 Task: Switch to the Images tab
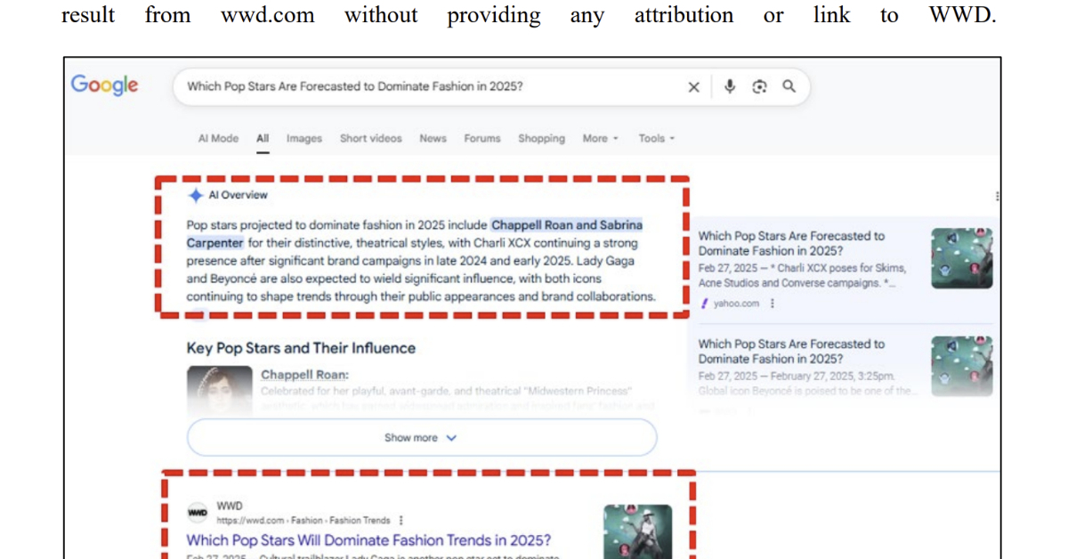coord(303,139)
